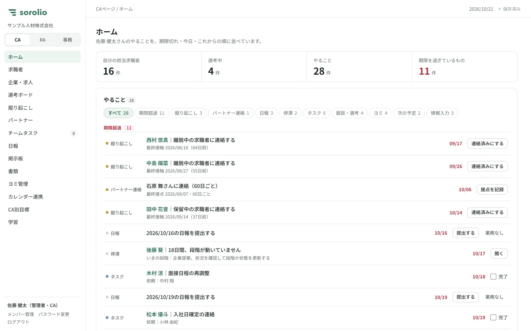Click 開く for 後藤 葵 stalled item
Image resolution: width=531 pixels, height=331 pixels.
click(499, 253)
